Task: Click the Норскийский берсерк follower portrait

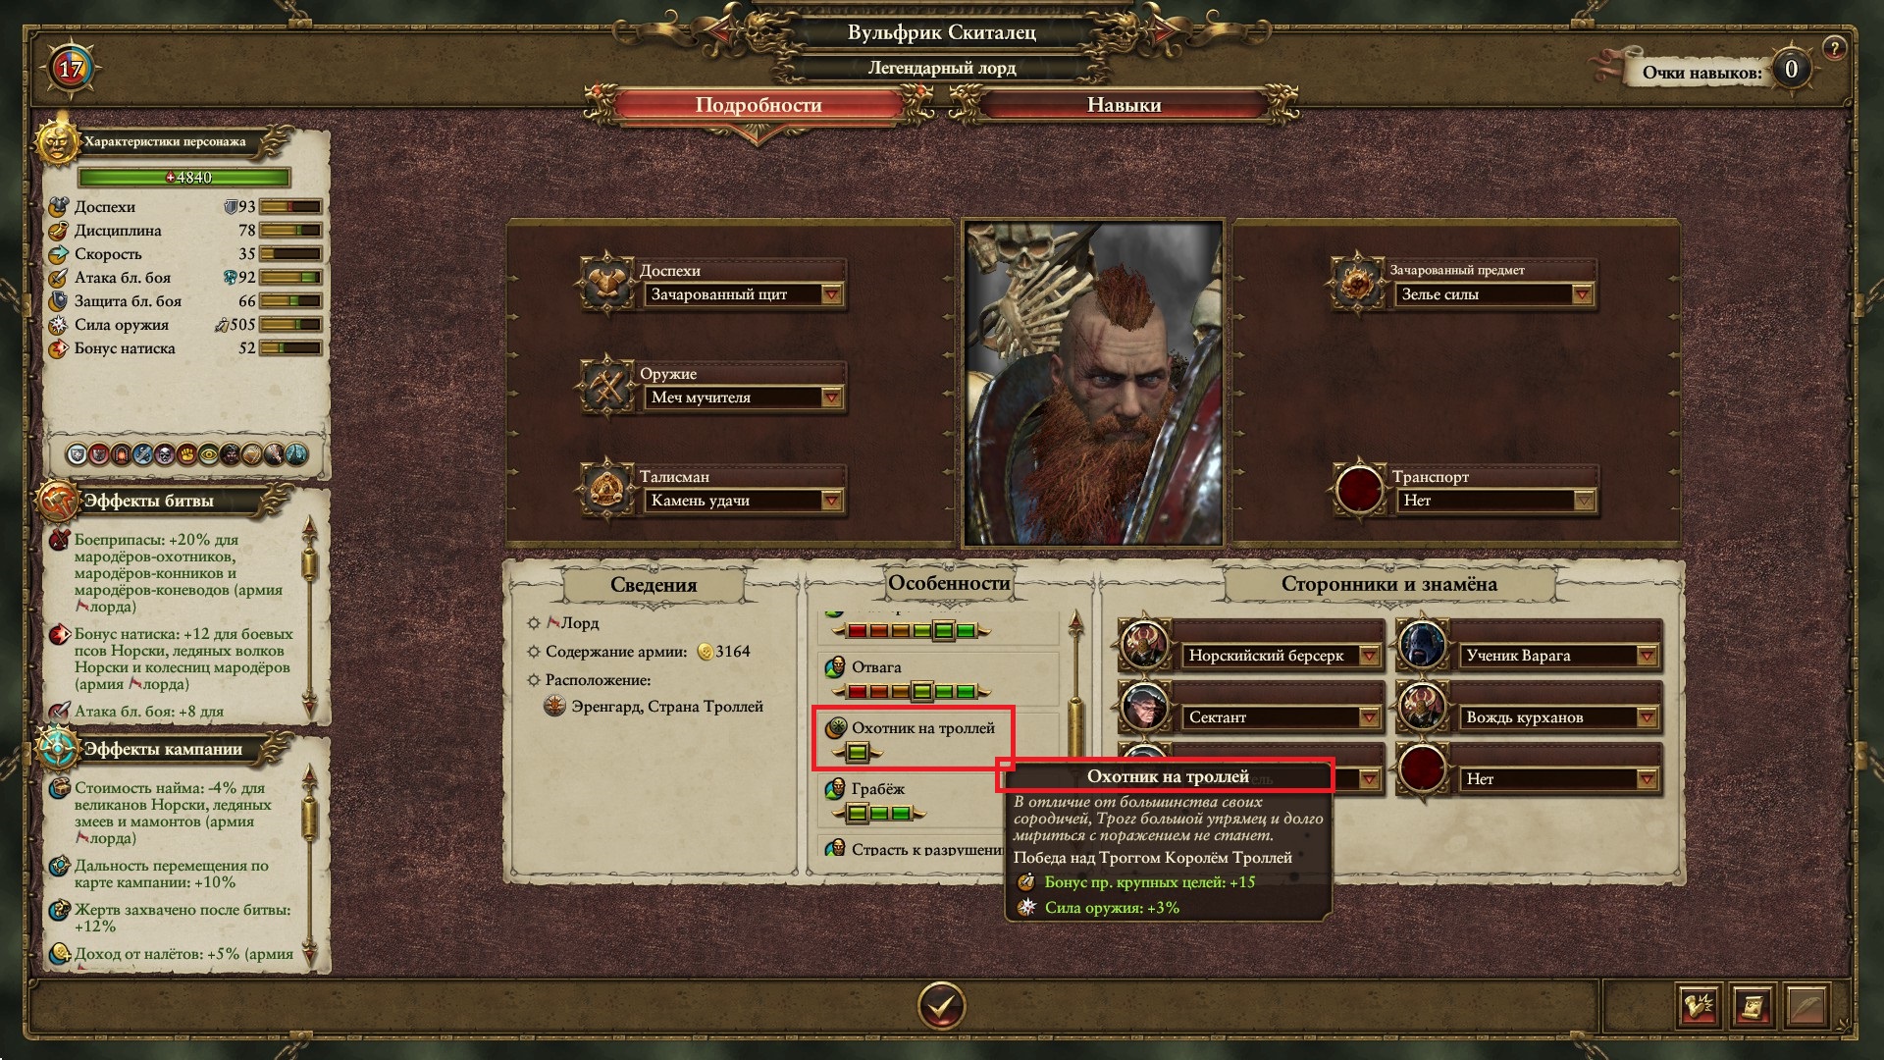Action: 1145,645
